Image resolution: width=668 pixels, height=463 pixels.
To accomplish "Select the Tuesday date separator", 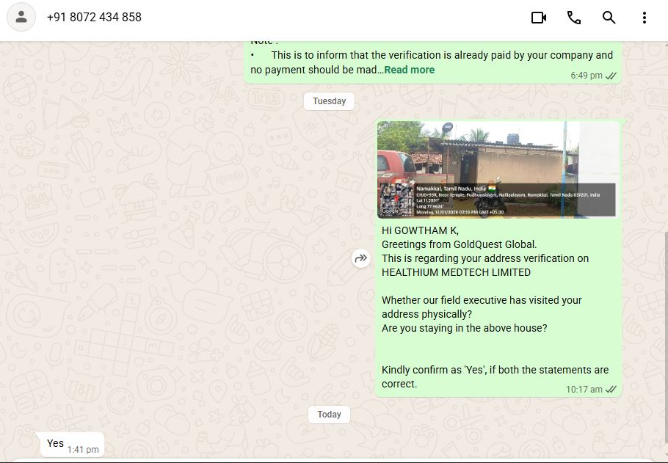I will (x=329, y=101).
